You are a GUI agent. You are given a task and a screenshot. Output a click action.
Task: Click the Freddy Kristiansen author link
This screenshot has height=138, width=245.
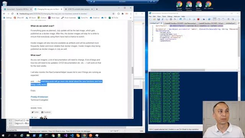(x=39, y=97)
